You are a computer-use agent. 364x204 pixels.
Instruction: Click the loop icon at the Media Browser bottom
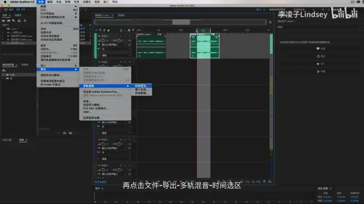click(65, 133)
